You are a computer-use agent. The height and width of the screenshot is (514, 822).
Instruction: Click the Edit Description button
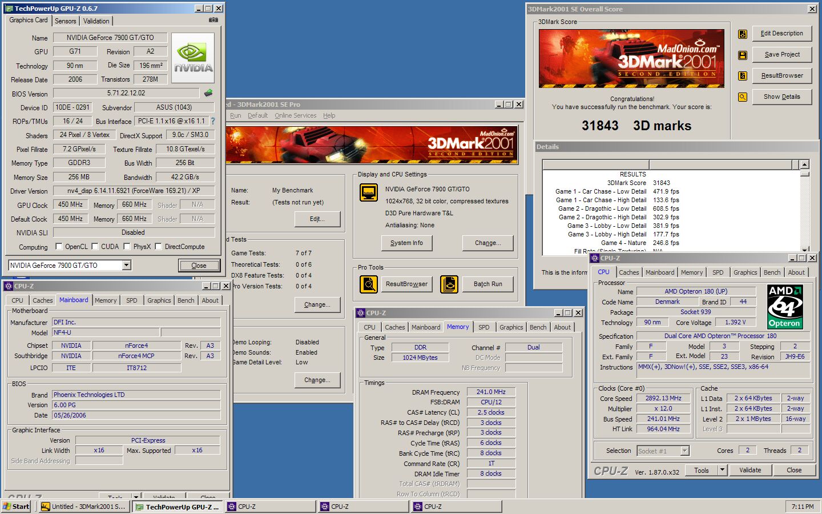click(781, 34)
